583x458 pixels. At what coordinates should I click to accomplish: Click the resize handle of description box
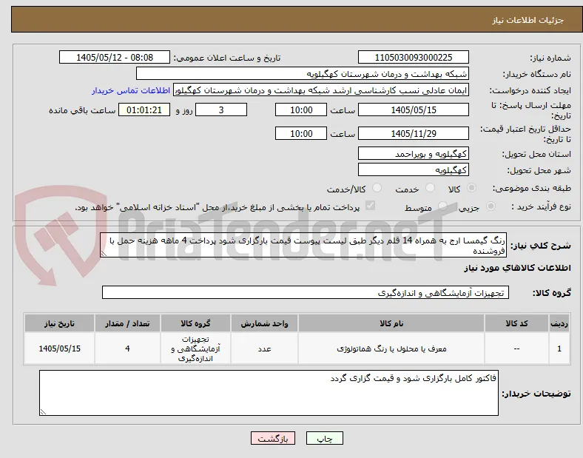click(x=104, y=254)
